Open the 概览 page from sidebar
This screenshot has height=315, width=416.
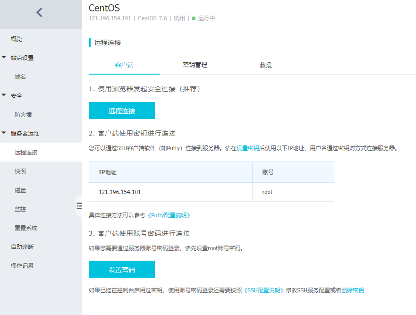pyautogui.click(x=16, y=39)
